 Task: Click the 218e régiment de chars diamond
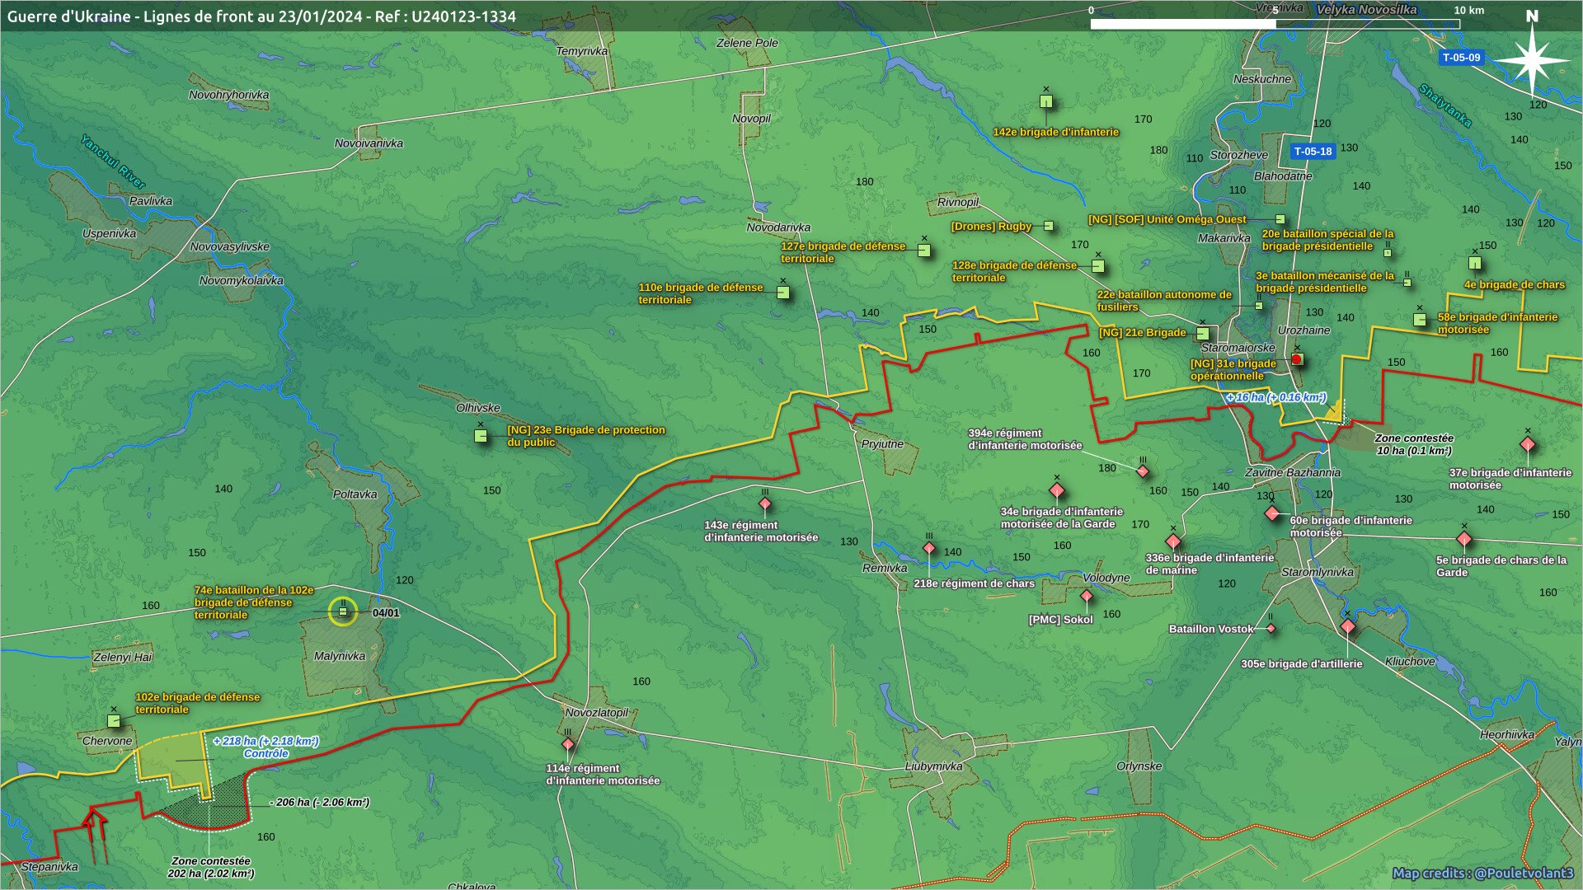point(929,548)
